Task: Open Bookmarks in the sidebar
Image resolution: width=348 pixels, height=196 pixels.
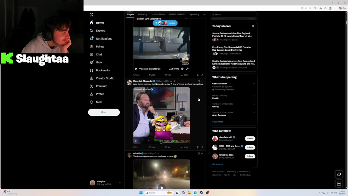Action: click(100, 70)
